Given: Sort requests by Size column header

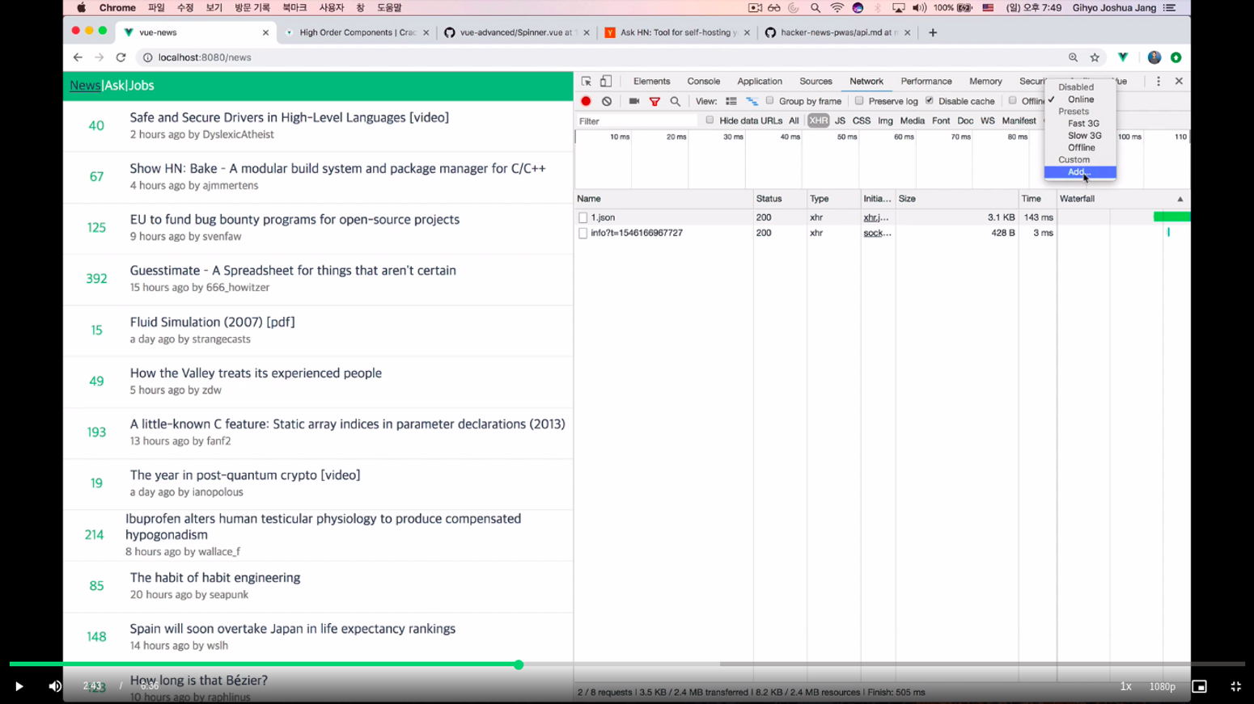Looking at the screenshot, I should click(956, 199).
